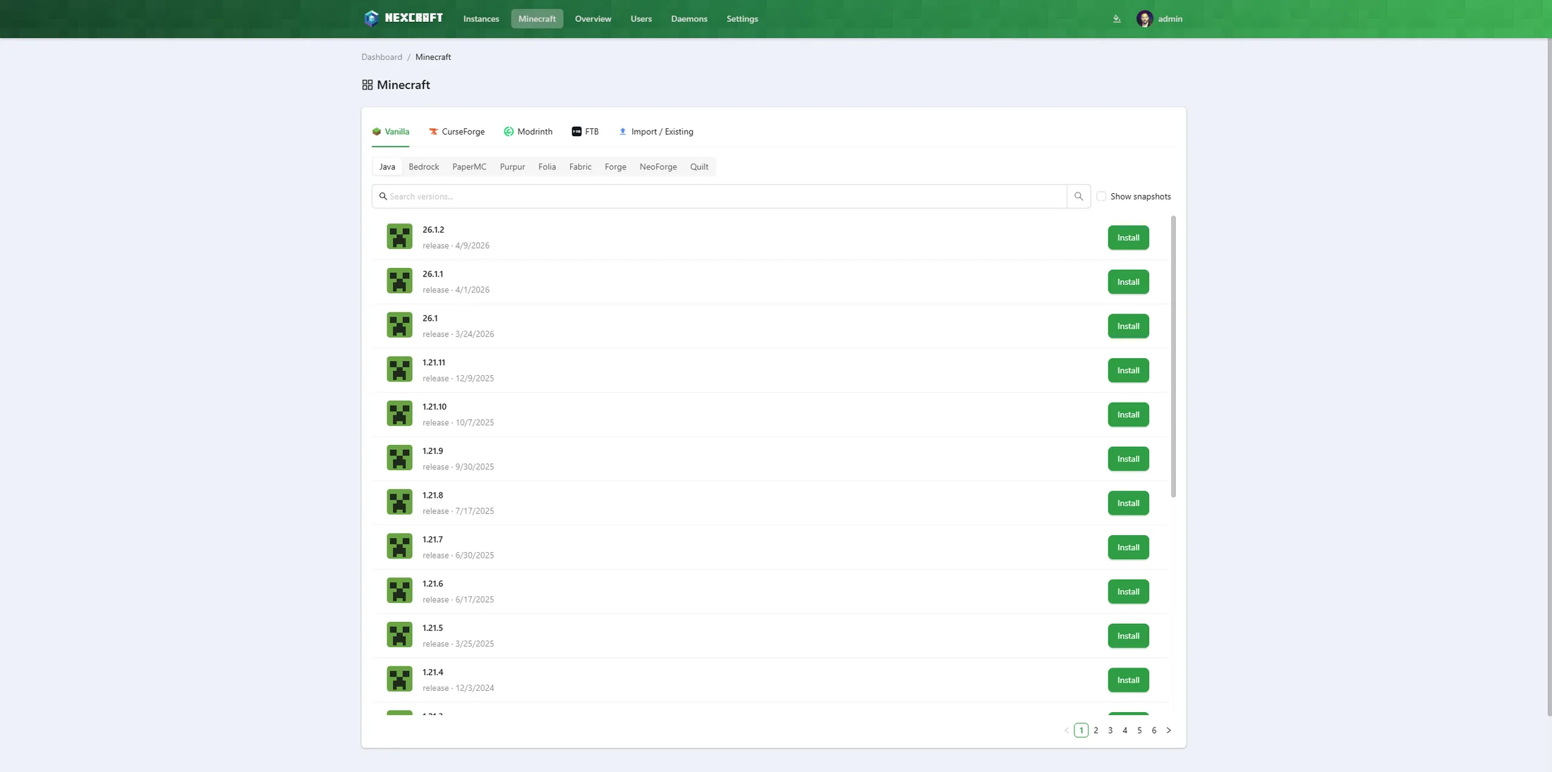The image size is (1552, 772).
Task: Click the grid icon next to Minecraft heading
Action: [367, 85]
